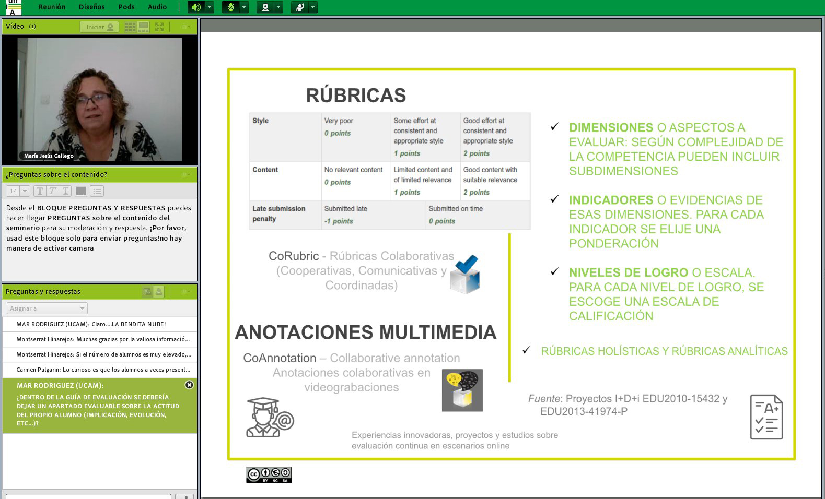Expand the raise hand status dropdown arrow
The height and width of the screenshot is (499, 825).
[313, 7]
